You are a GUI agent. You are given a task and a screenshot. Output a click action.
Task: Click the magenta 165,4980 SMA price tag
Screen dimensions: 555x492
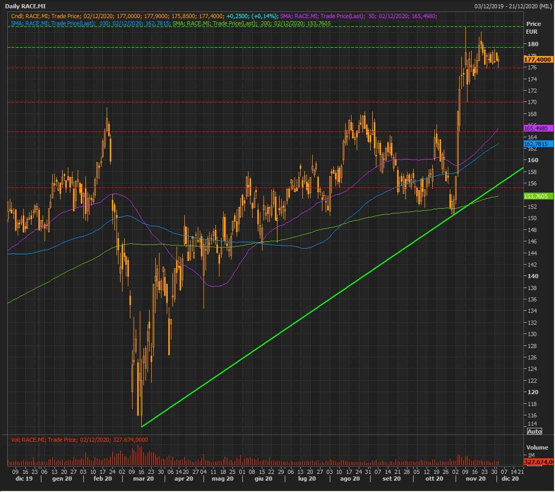538,128
